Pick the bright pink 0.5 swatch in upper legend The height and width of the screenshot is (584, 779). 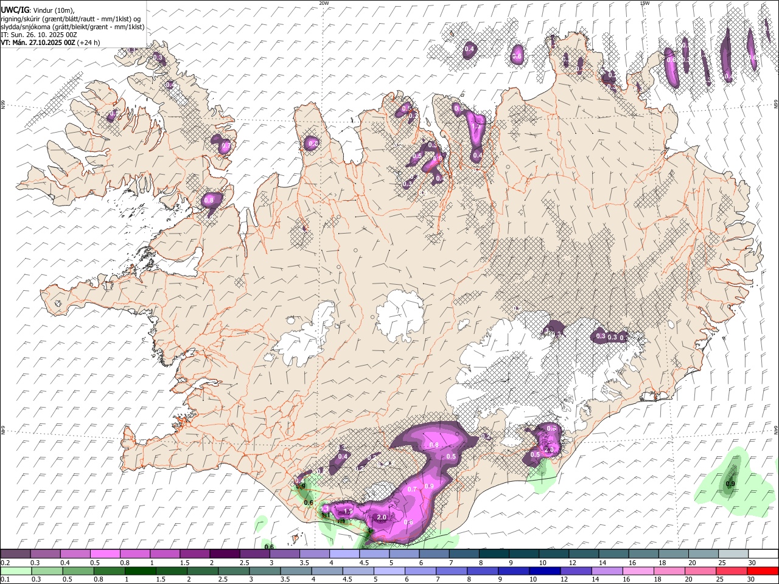point(105,554)
